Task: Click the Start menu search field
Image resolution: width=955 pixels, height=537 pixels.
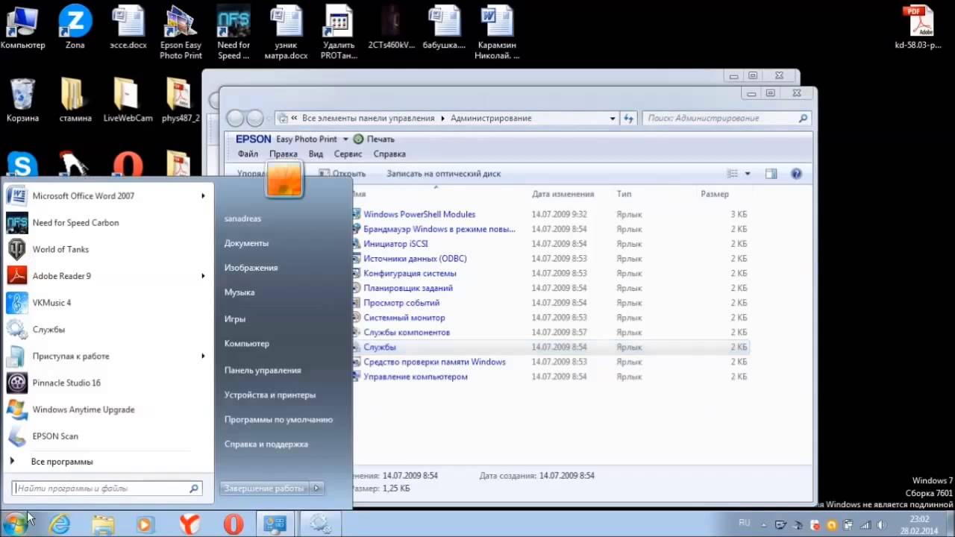Action: [107, 489]
